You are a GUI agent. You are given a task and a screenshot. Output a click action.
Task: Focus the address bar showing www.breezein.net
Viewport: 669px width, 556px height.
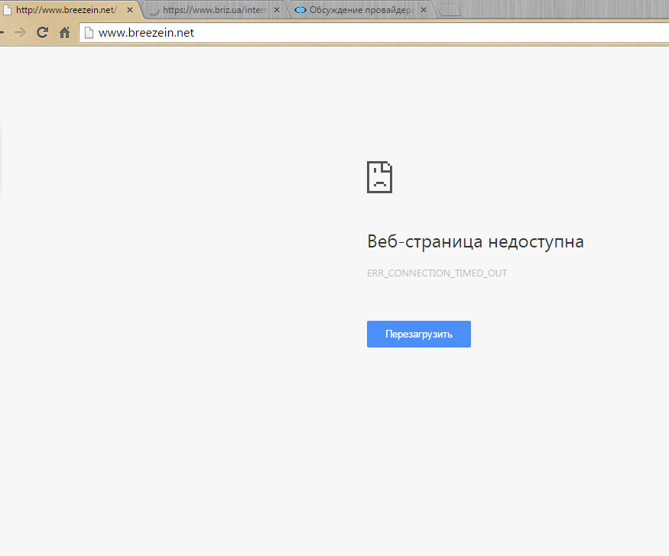[x=367, y=32]
